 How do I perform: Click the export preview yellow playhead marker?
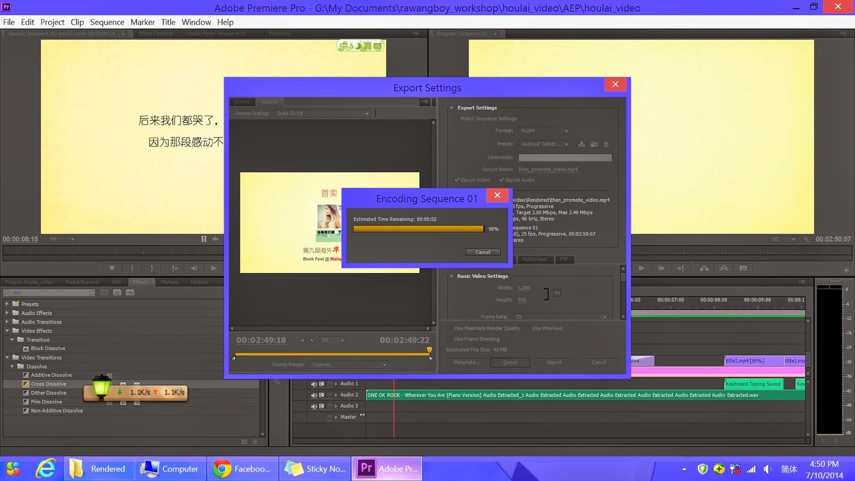(429, 350)
